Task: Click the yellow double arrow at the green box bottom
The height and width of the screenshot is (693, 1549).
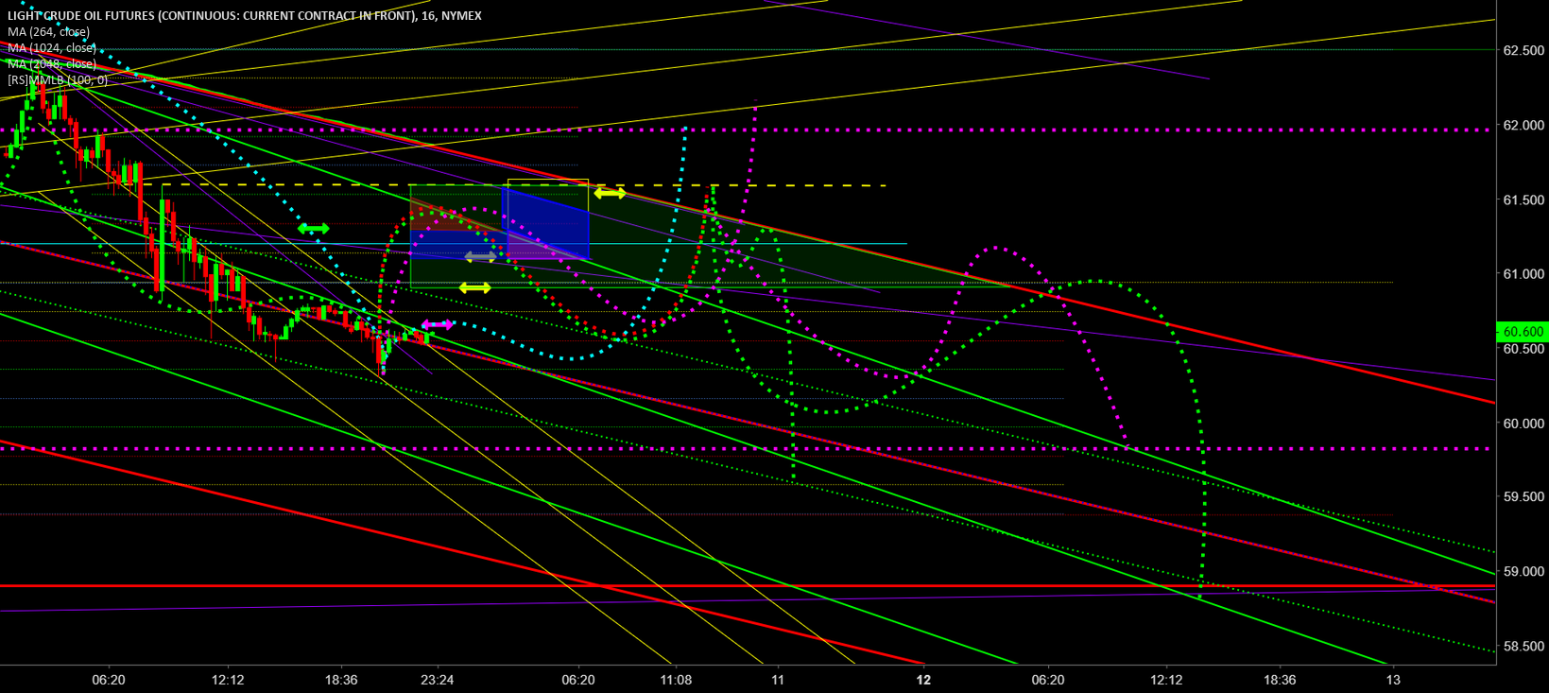Action: [474, 287]
